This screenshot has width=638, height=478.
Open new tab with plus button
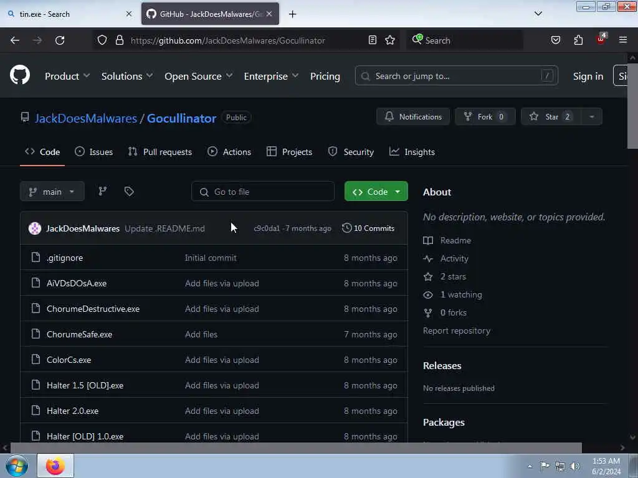[x=292, y=14]
